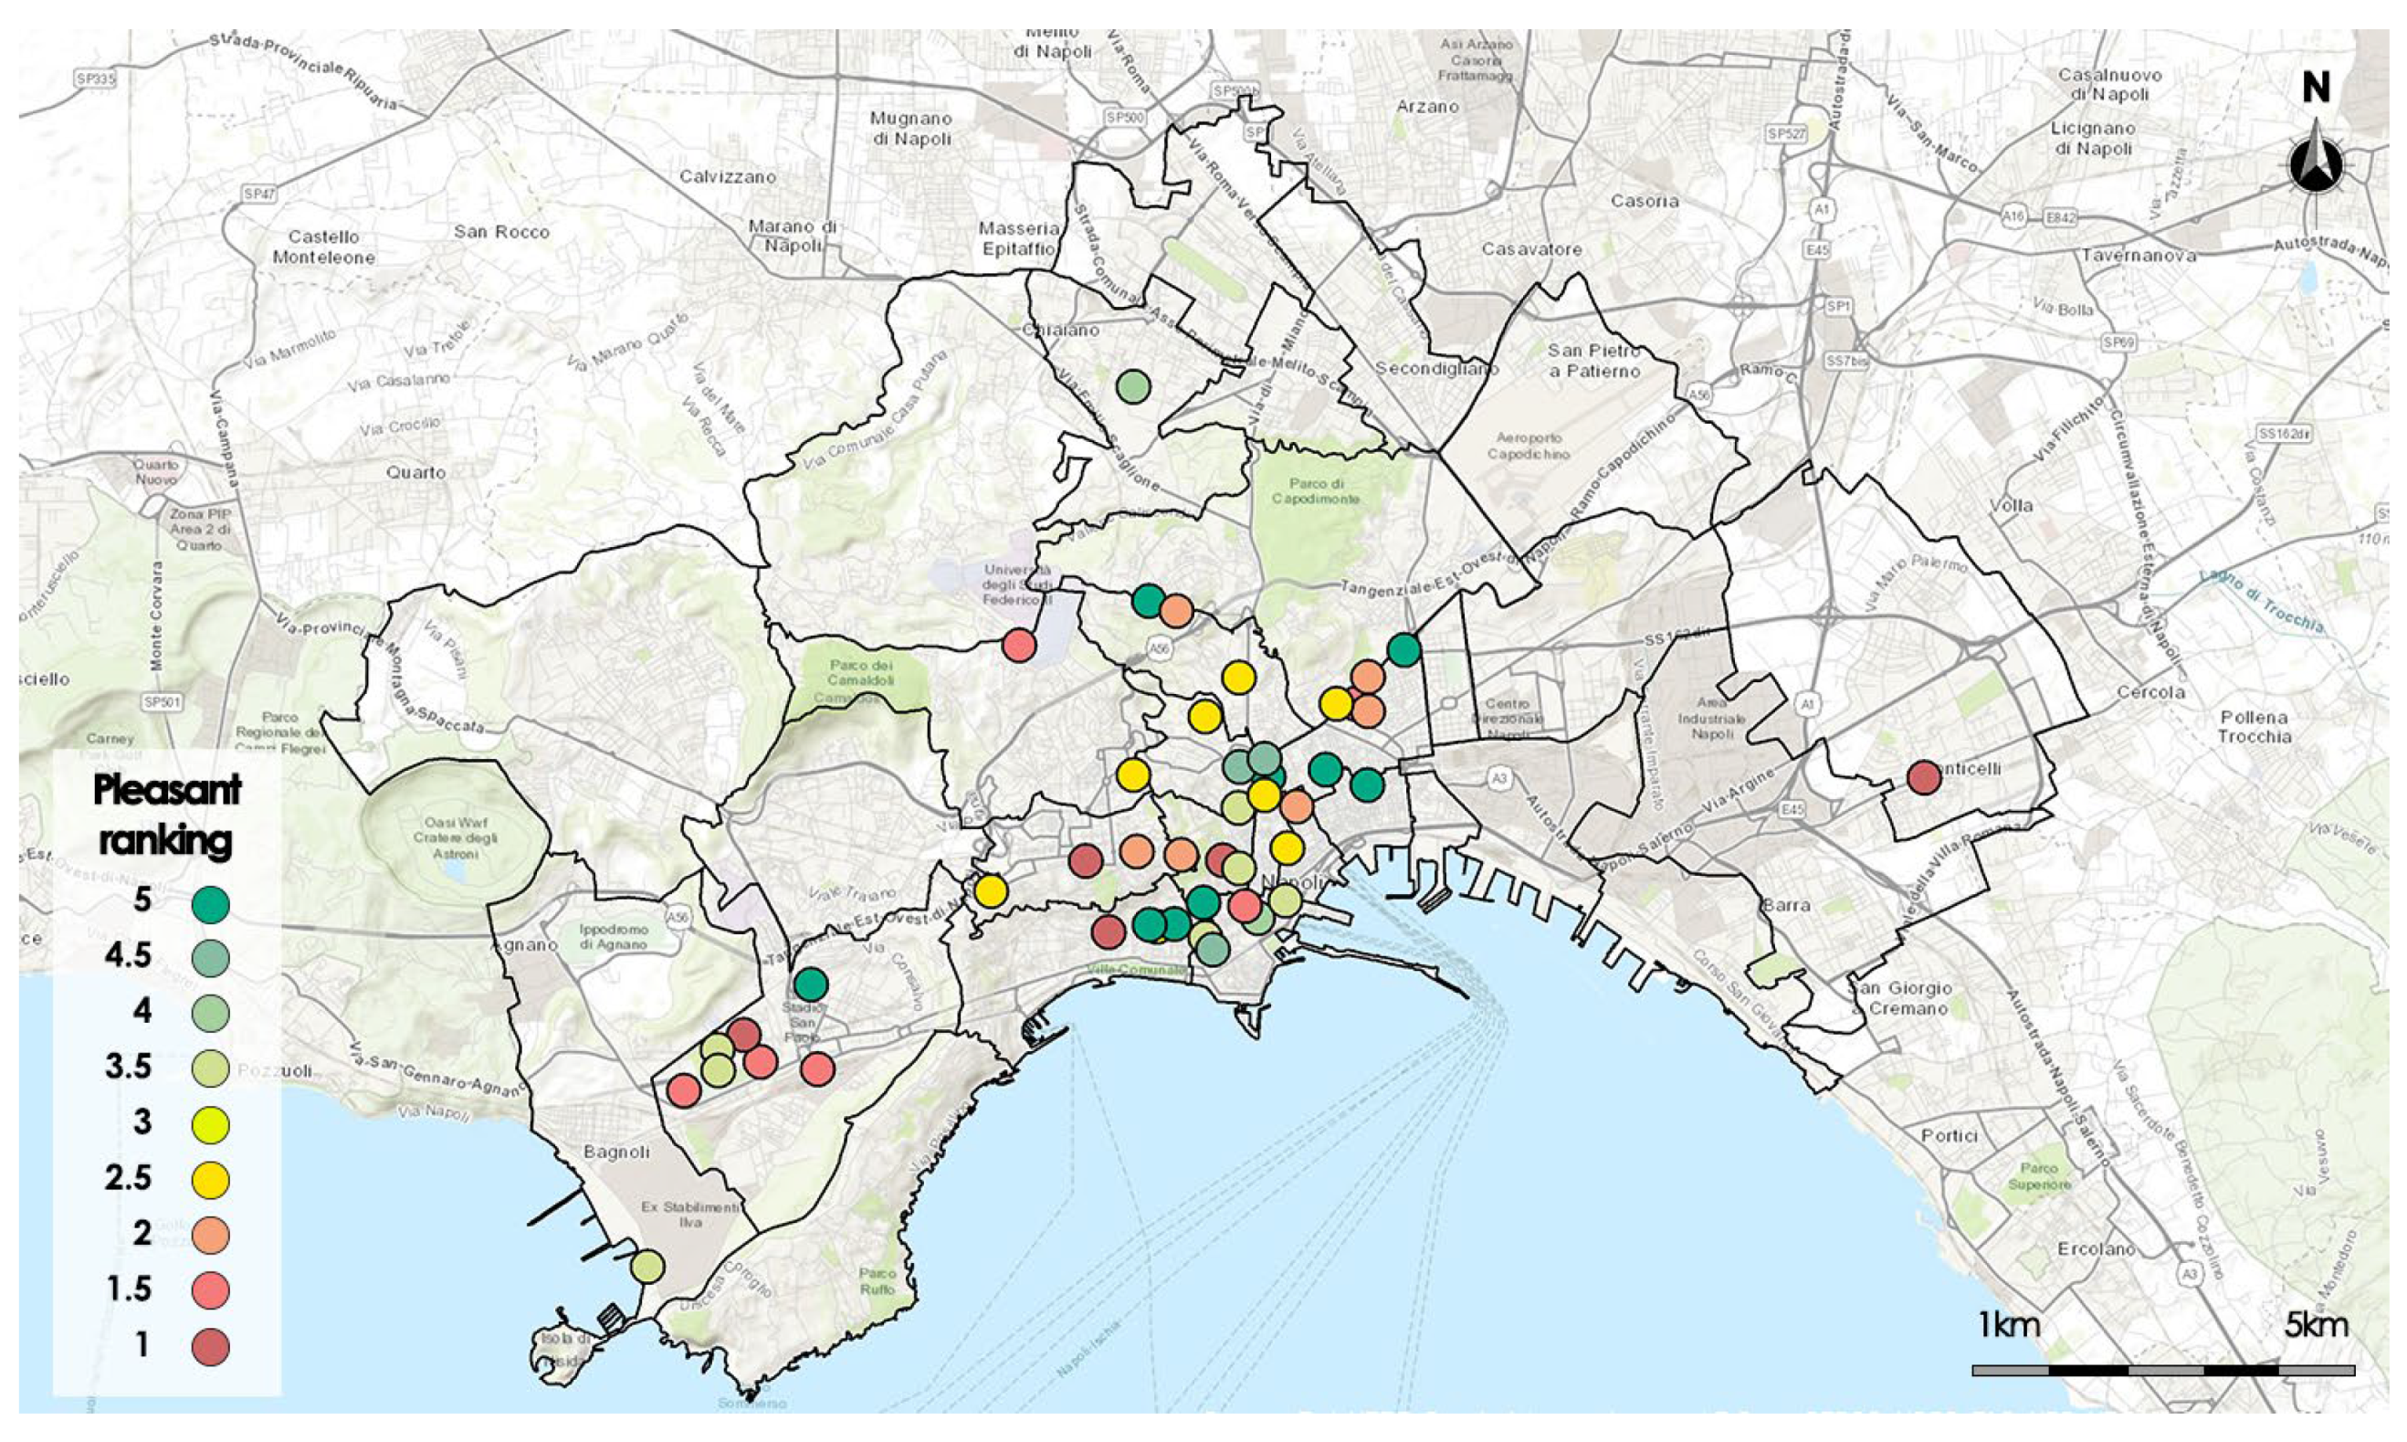
Task: Click the SP500 road shield near Mugnano
Action: click(x=1125, y=119)
